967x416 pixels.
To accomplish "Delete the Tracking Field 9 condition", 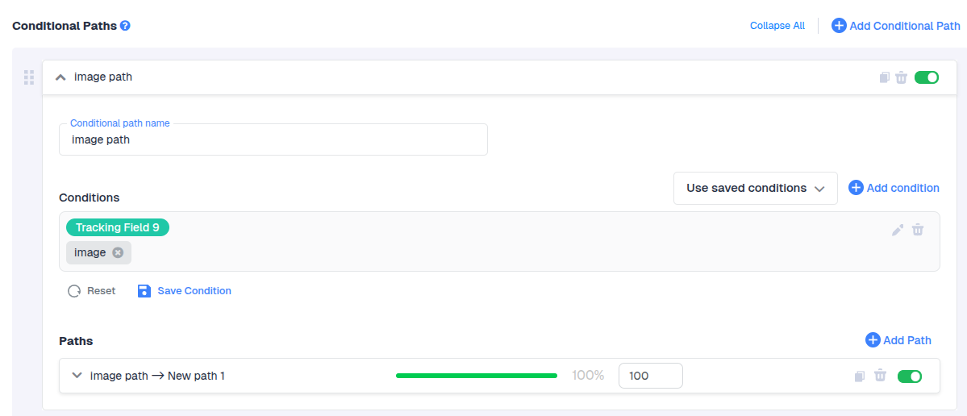I will tap(918, 230).
